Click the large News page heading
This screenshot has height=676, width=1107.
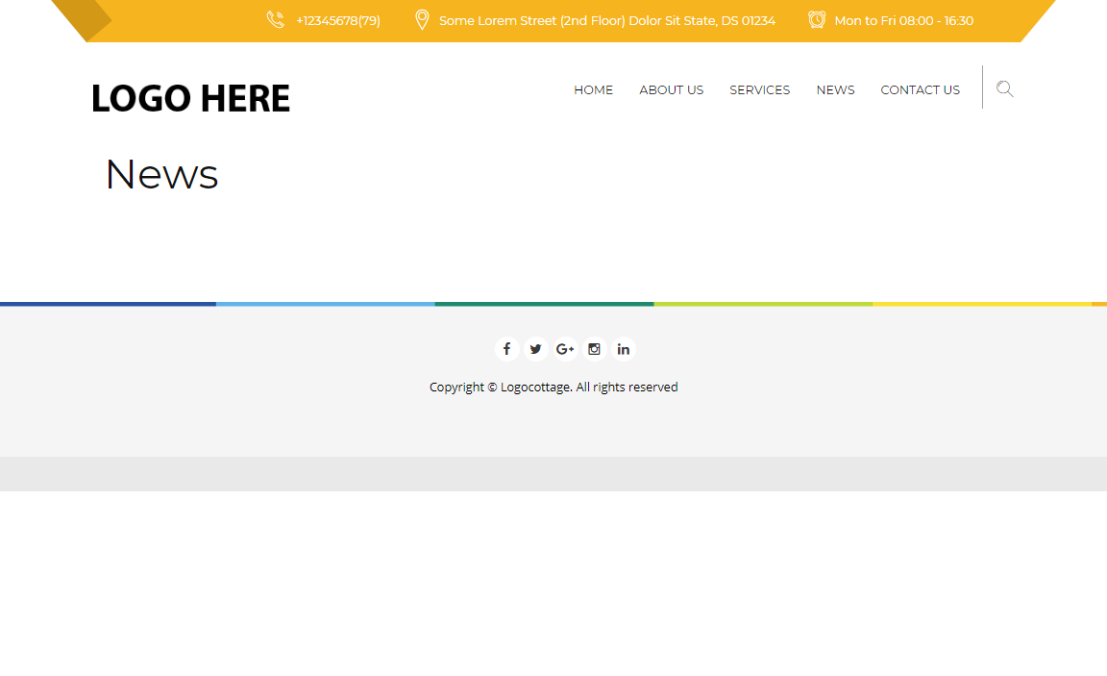pyautogui.click(x=161, y=174)
